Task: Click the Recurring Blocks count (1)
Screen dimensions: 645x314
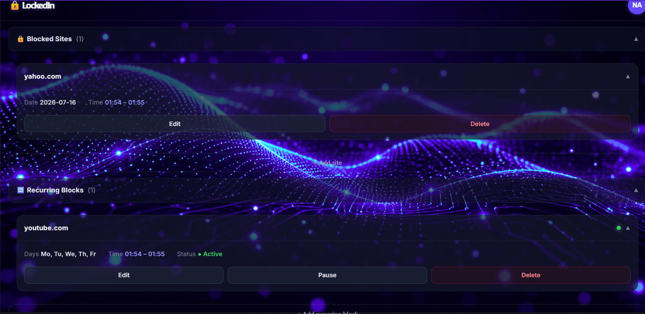Action: pyautogui.click(x=92, y=190)
